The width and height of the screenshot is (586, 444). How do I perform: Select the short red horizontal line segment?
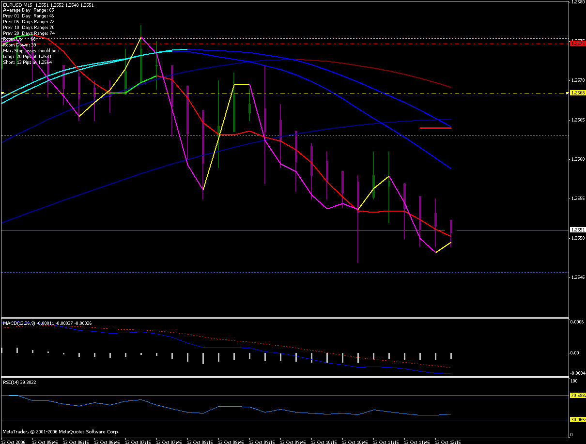[435, 128]
